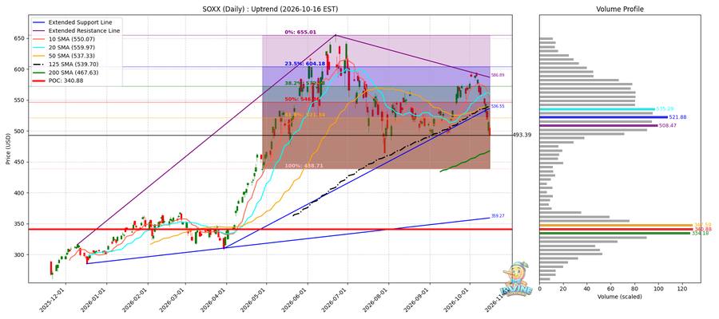Screen dimensions: 719x319
Task: Click the 'Price (USD)' axis label
Action: click(9, 149)
